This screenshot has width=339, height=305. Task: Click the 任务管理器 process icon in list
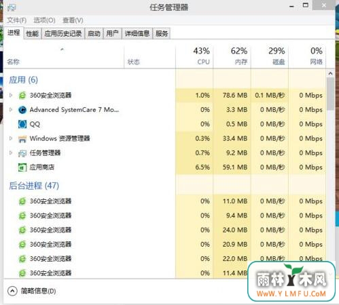(x=22, y=153)
